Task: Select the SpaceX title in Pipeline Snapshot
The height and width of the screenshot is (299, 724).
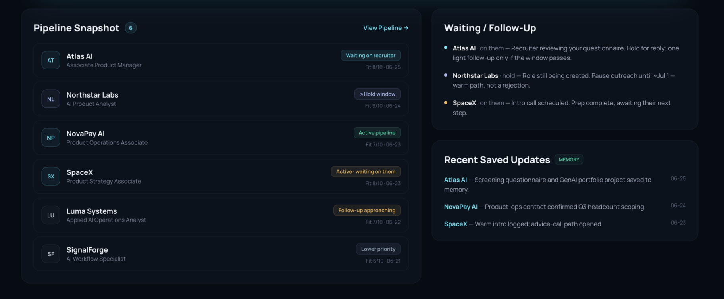Action: coord(80,172)
